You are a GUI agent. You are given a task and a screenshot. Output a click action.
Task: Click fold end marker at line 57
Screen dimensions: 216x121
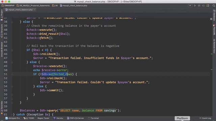click(x=12, y=98)
